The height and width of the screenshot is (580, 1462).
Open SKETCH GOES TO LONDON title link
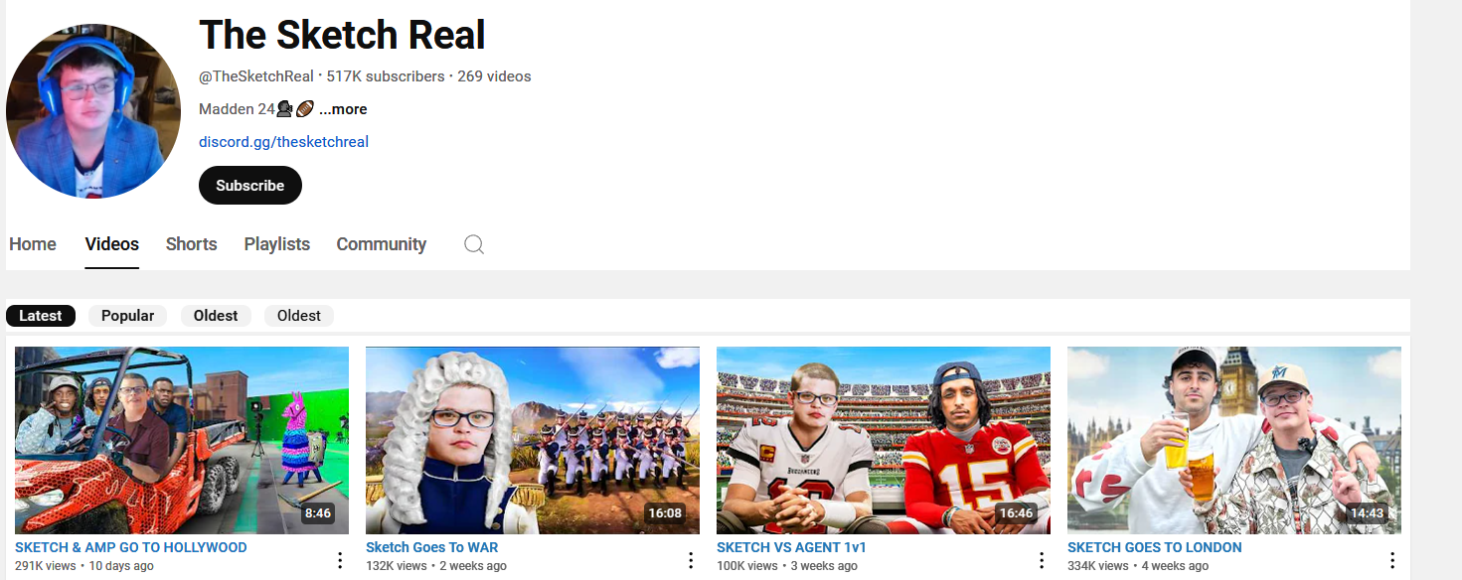[1155, 547]
